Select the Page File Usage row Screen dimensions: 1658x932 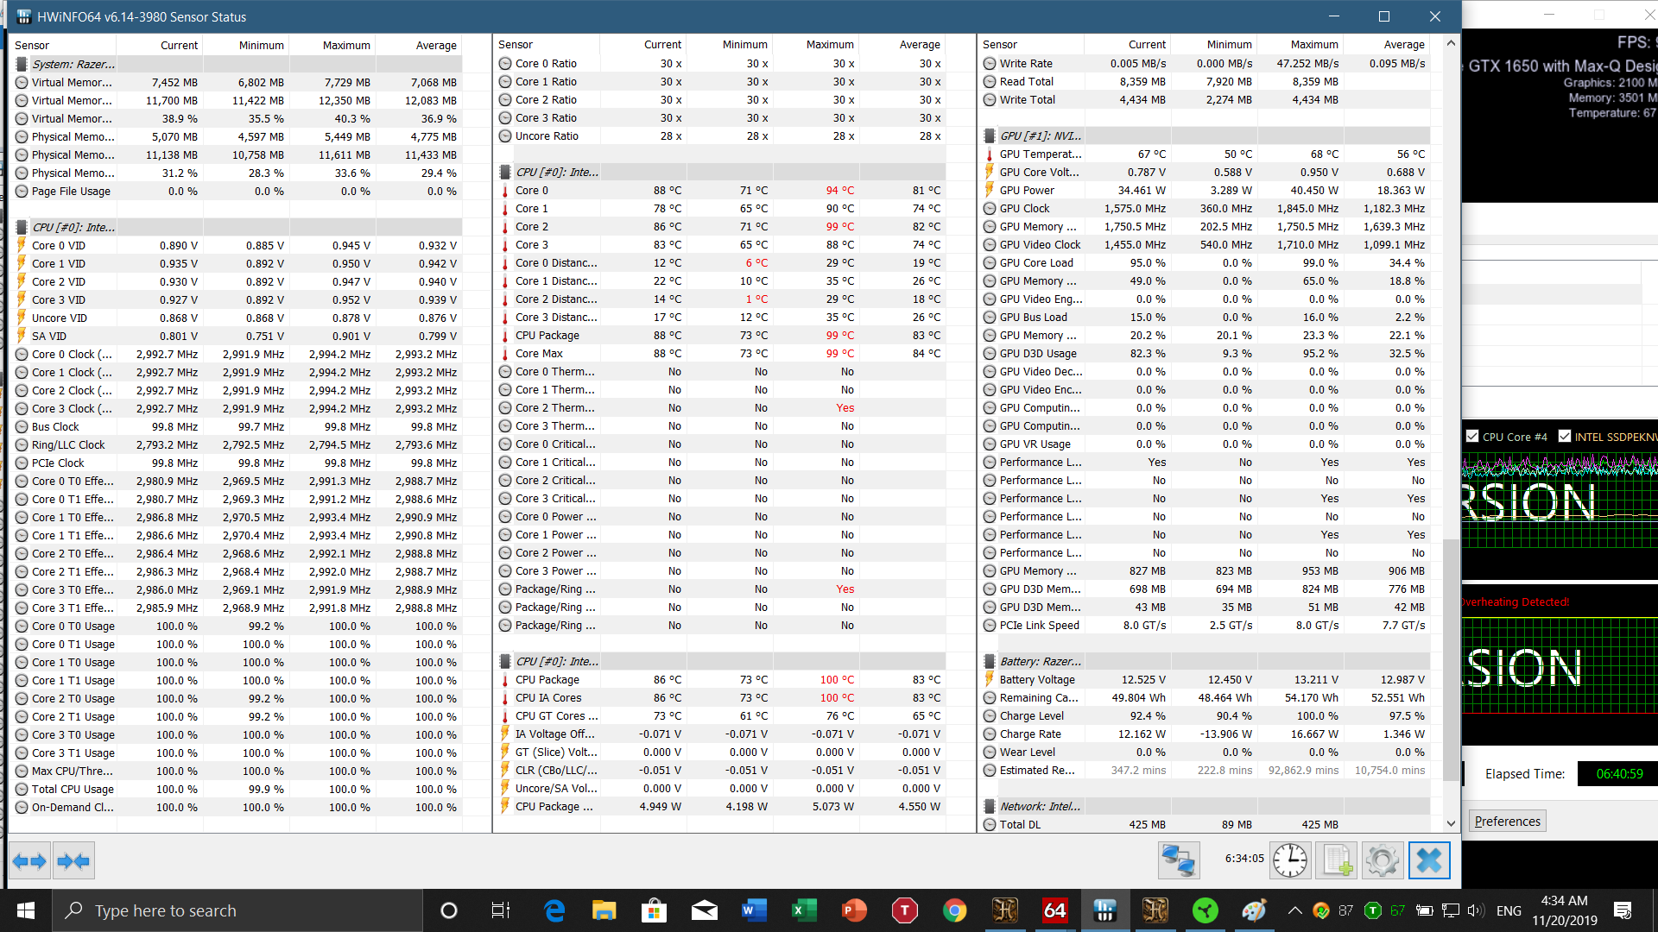point(237,192)
